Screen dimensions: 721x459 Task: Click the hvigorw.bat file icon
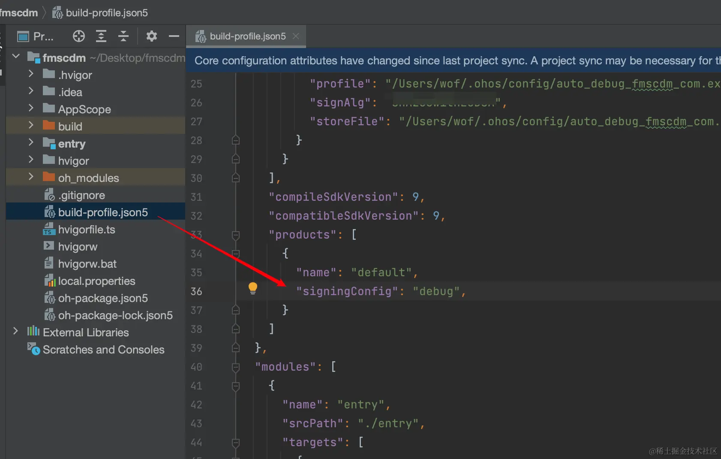pos(49,263)
